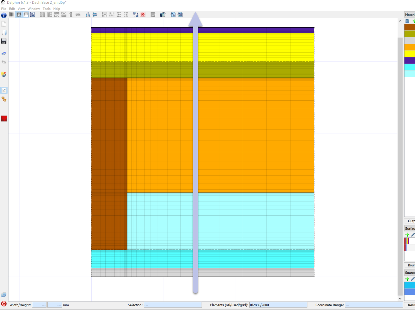Add new source with green plus

pyautogui.click(x=407, y=279)
